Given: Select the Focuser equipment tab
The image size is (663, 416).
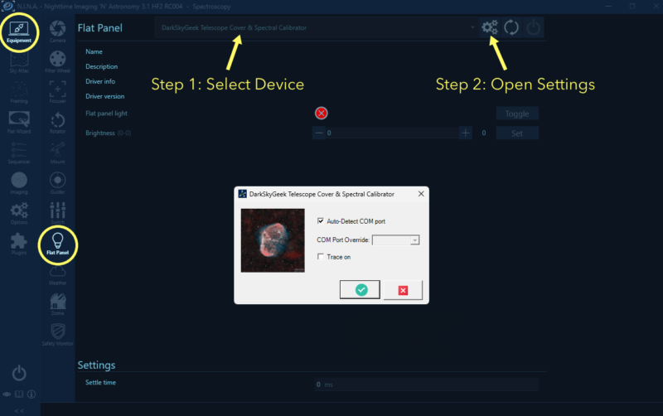Looking at the screenshot, I should [x=57, y=93].
